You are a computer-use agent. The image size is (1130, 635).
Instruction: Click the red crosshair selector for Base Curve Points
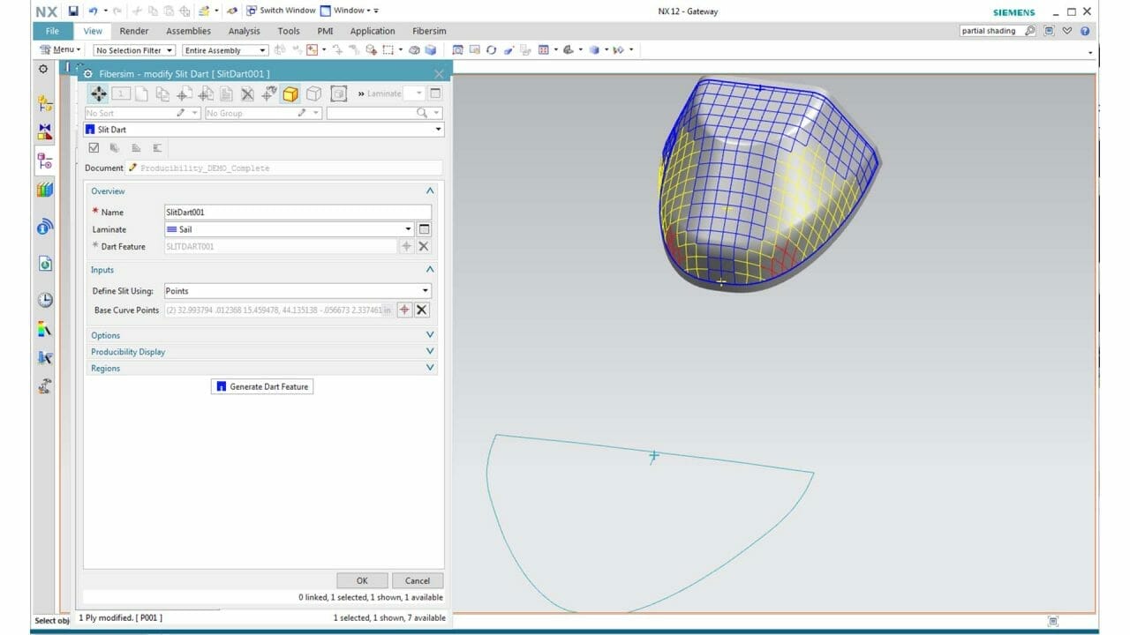(x=405, y=310)
